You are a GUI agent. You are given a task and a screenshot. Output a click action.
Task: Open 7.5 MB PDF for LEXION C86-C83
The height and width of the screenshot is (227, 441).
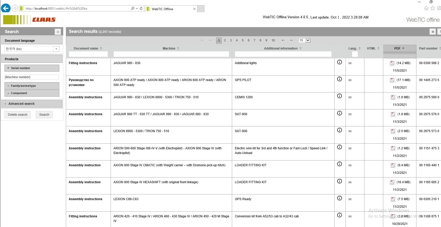(393, 199)
